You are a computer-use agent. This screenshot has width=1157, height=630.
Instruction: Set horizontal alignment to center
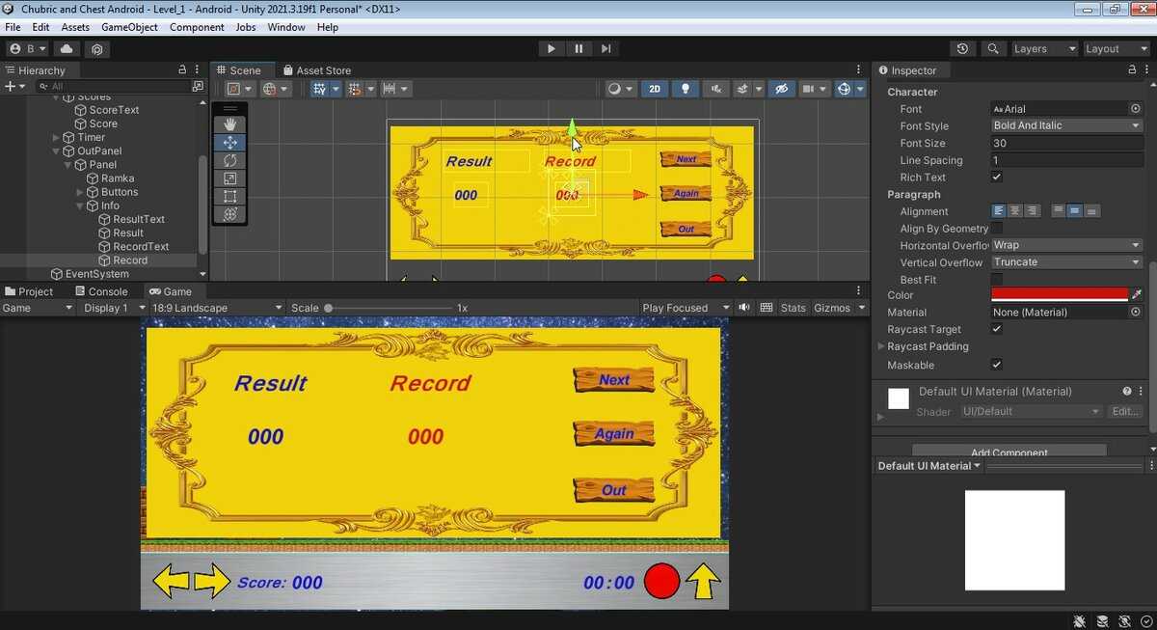[1015, 211]
